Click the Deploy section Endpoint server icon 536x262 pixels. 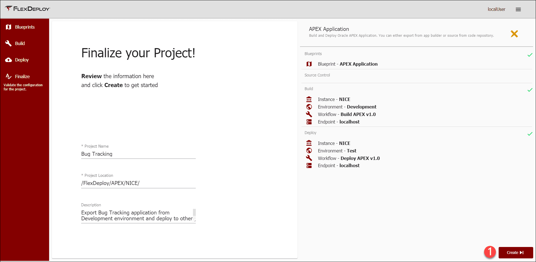pos(309,165)
